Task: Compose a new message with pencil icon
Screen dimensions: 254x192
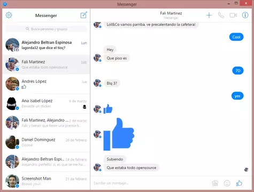Action: [84, 15]
